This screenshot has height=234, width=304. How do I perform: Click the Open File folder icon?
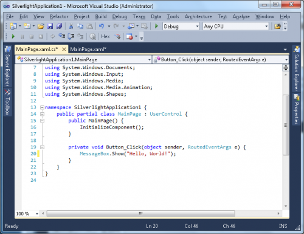coord(41,26)
